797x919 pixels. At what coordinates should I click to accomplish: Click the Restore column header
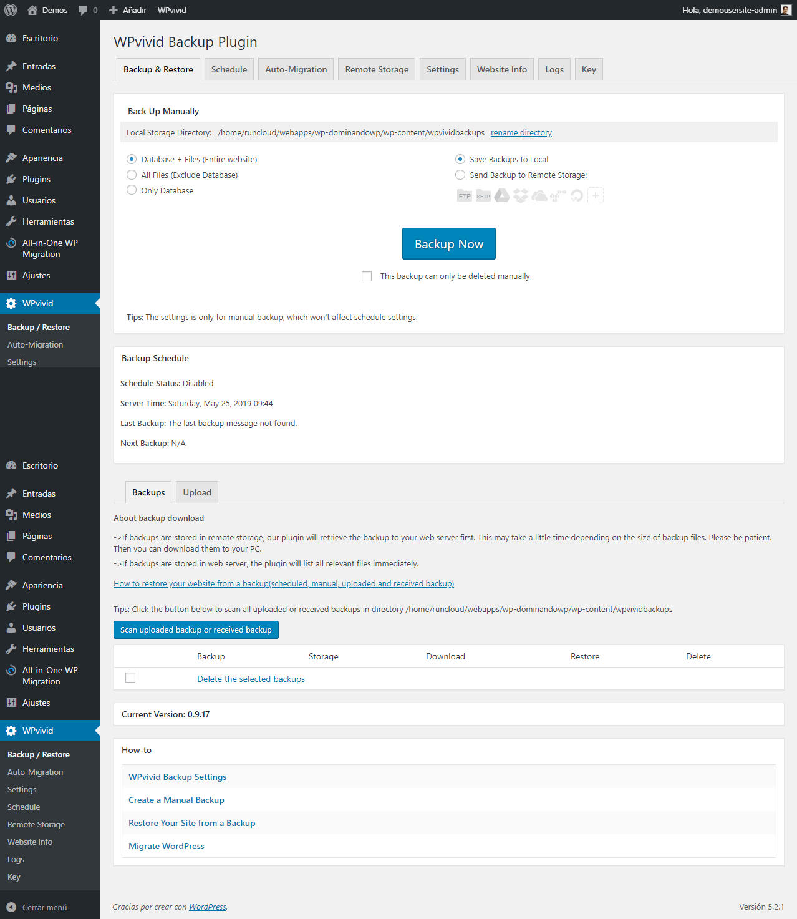pyautogui.click(x=585, y=656)
